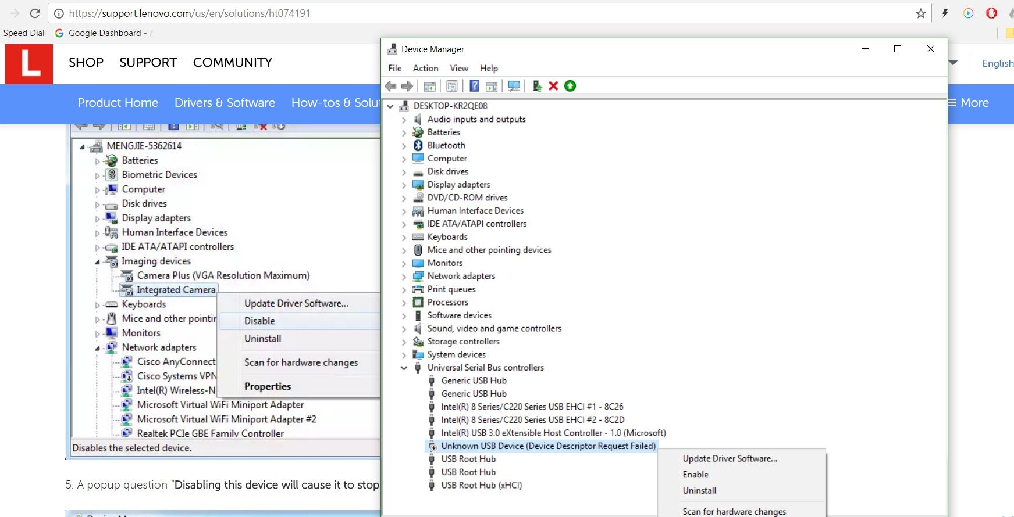Click the Processors category icon

(x=418, y=302)
